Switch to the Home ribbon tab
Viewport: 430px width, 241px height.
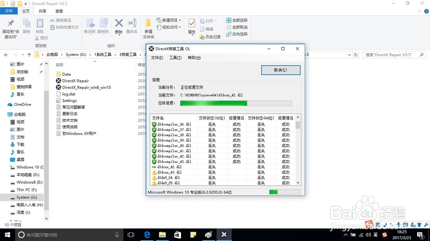click(x=26, y=11)
